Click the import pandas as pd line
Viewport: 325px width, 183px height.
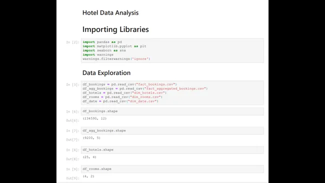pos(102,42)
